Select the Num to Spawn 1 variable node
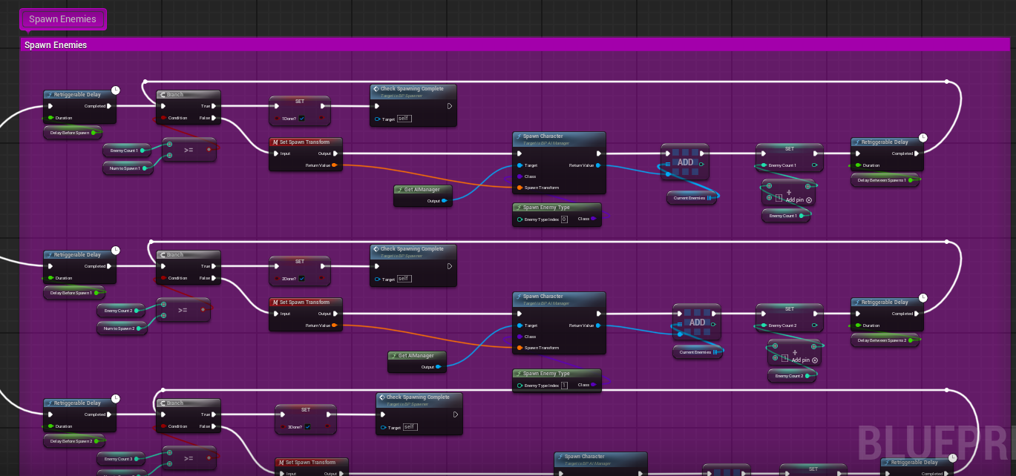The height and width of the screenshot is (476, 1016). point(125,168)
